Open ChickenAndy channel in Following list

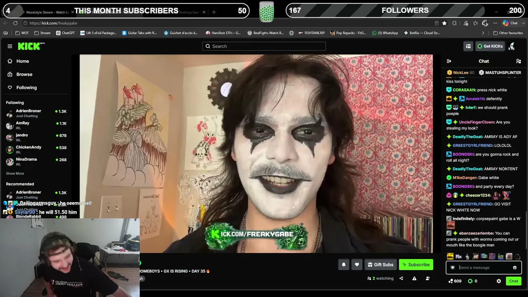point(36,149)
